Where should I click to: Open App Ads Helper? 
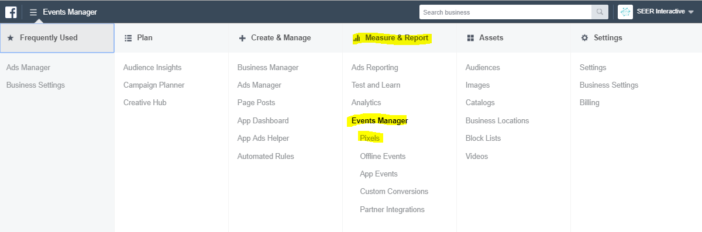263,138
